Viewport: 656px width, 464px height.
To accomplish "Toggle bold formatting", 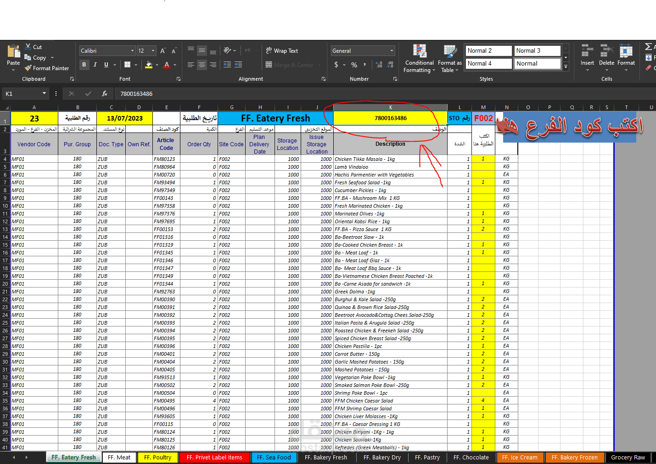I will tap(84, 65).
